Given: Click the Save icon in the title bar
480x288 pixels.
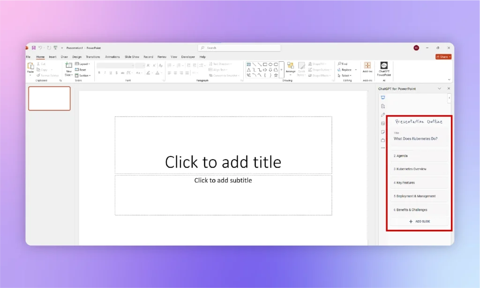Looking at the screenshot, I should (x=34, y=48).
